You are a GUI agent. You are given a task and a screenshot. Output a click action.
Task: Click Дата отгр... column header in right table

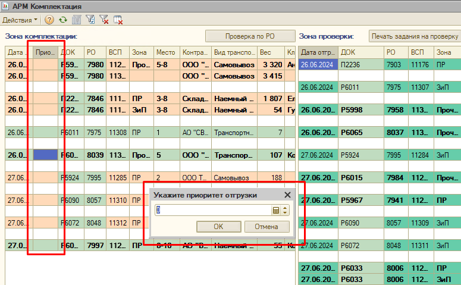coord(318,52)
